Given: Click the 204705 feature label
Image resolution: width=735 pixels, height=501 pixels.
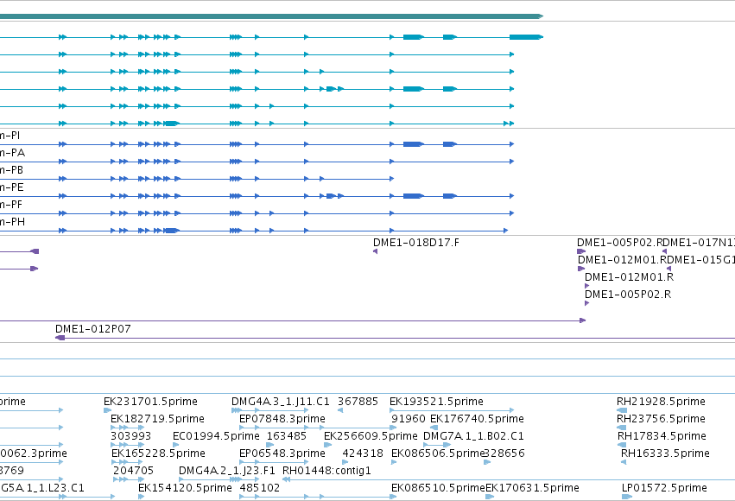Looking at the screenshot, I should 134,471.
